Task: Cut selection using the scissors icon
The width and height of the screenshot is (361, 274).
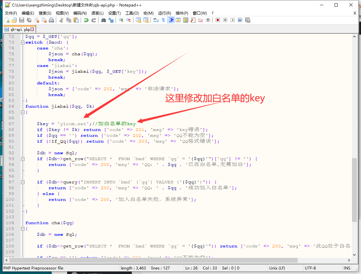Action: tap(61, 20)
